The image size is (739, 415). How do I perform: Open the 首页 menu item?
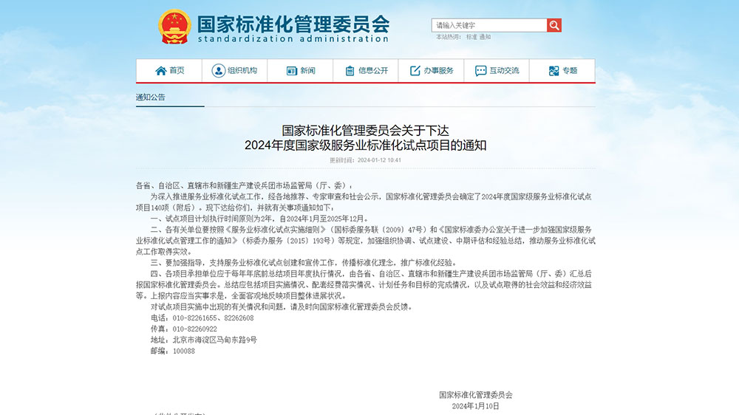169,71
